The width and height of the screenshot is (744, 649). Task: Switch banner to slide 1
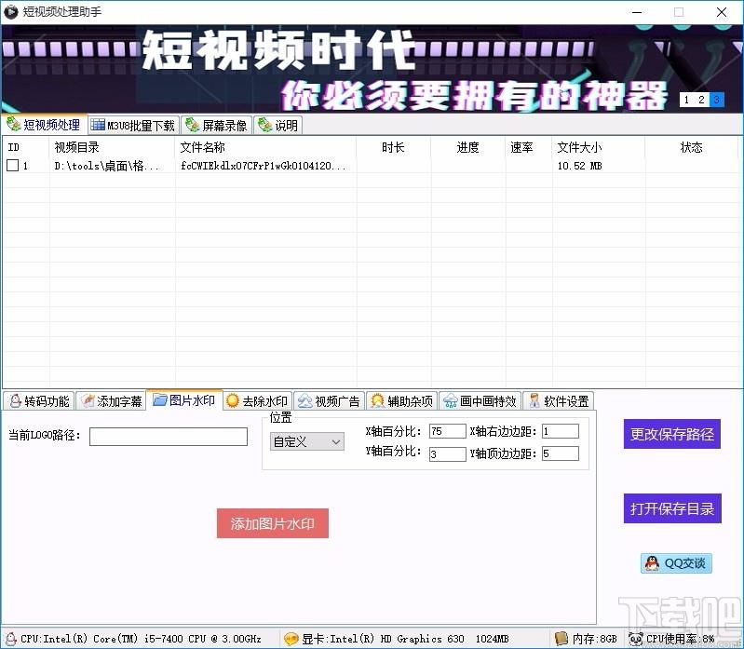click(x=686, y=100)
